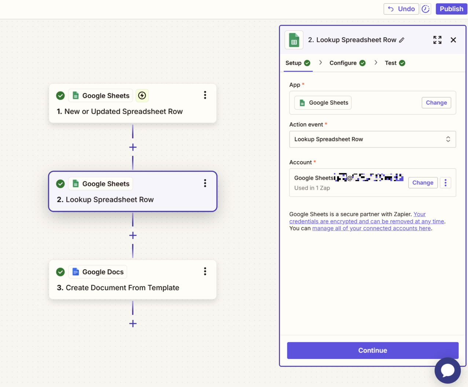Add a step between steps 2 and 3
The width and height of the screenshot is (468, 387).
tap(133, 235)
